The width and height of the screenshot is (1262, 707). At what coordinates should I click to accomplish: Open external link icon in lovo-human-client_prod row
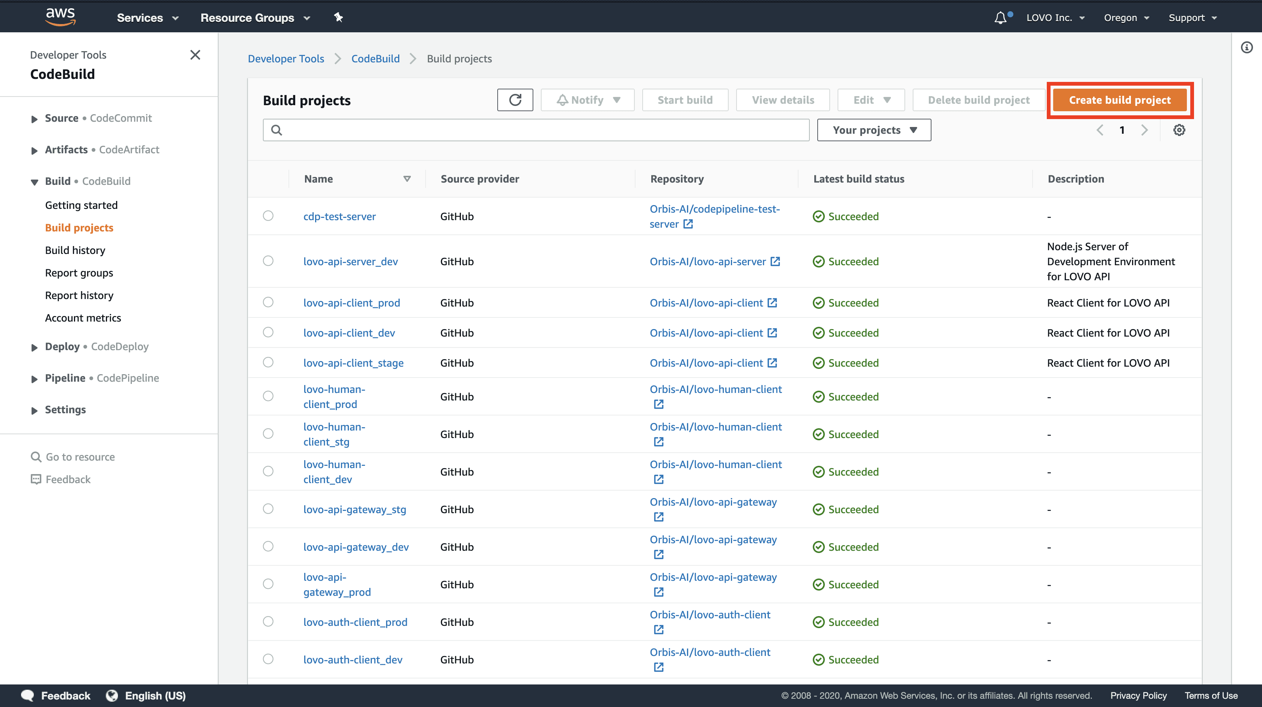tap(658, 404)
